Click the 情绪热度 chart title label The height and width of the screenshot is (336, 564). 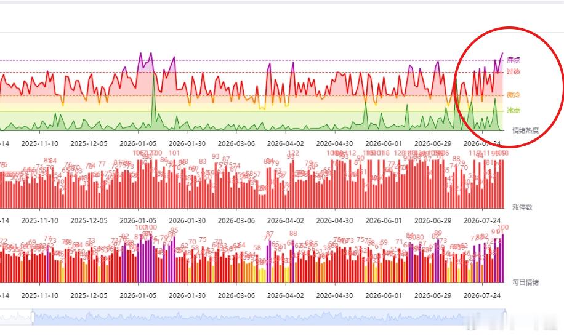[525, 130]
